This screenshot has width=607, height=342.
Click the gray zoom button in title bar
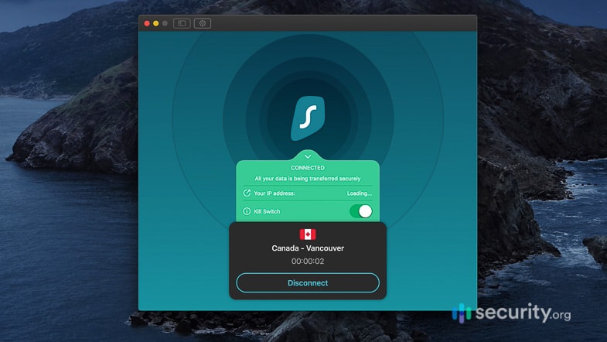coord(165,23)
